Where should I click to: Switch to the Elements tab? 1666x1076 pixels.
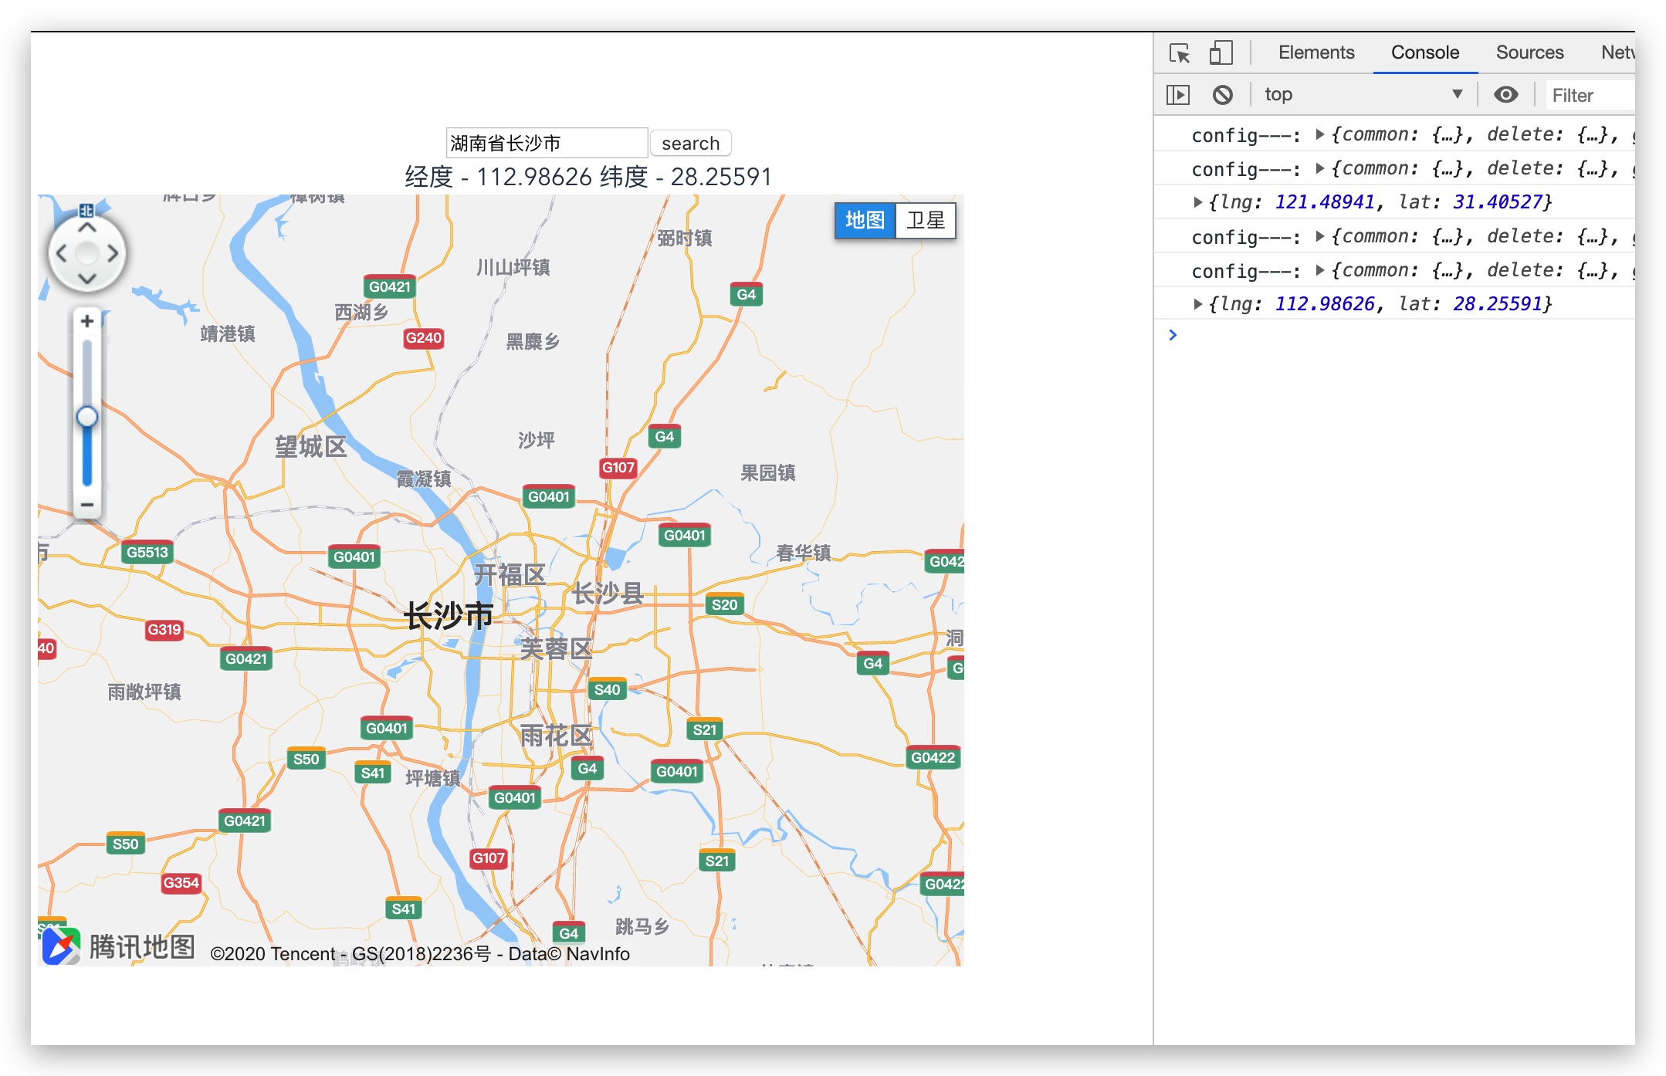1316,52
